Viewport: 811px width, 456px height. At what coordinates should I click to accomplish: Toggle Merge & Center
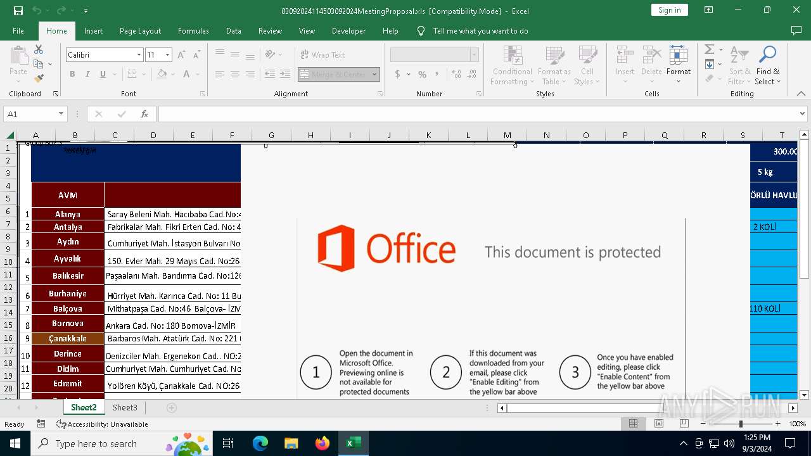click(x=334, y=74)
